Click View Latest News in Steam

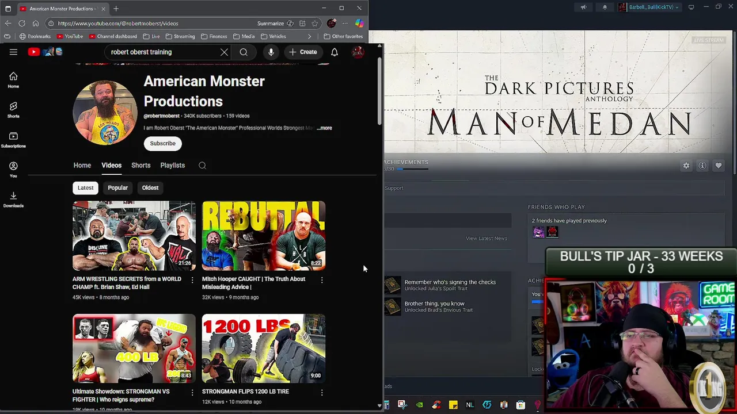click(487, 239)
